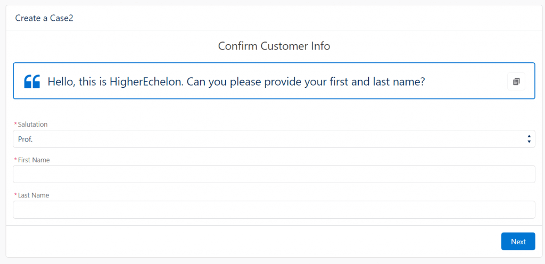545x264 pixels.
Task: Click the Last Name field label
Action: (34, 195)
